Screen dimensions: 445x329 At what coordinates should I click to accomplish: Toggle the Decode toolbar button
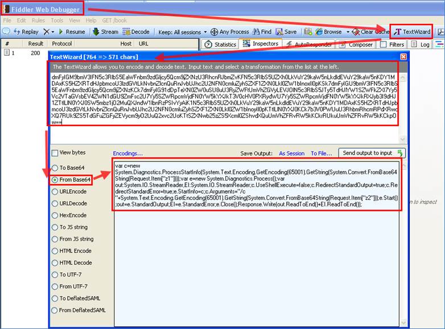136,32
